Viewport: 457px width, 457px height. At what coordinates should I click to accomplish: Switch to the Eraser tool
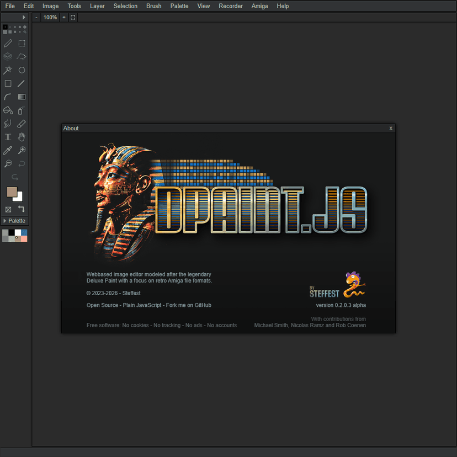[x=22, y=124]
